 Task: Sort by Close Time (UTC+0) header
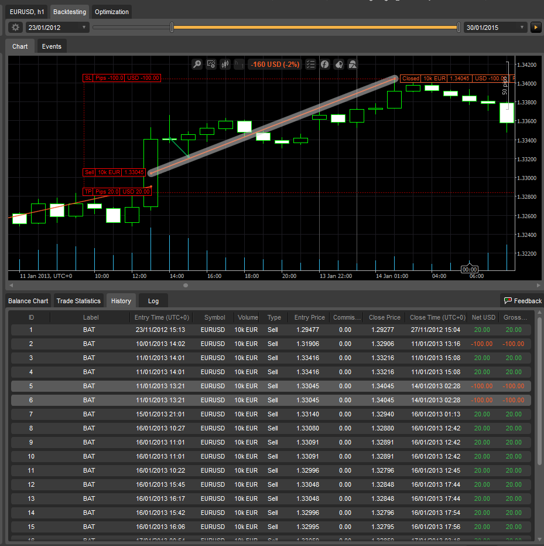437,317
